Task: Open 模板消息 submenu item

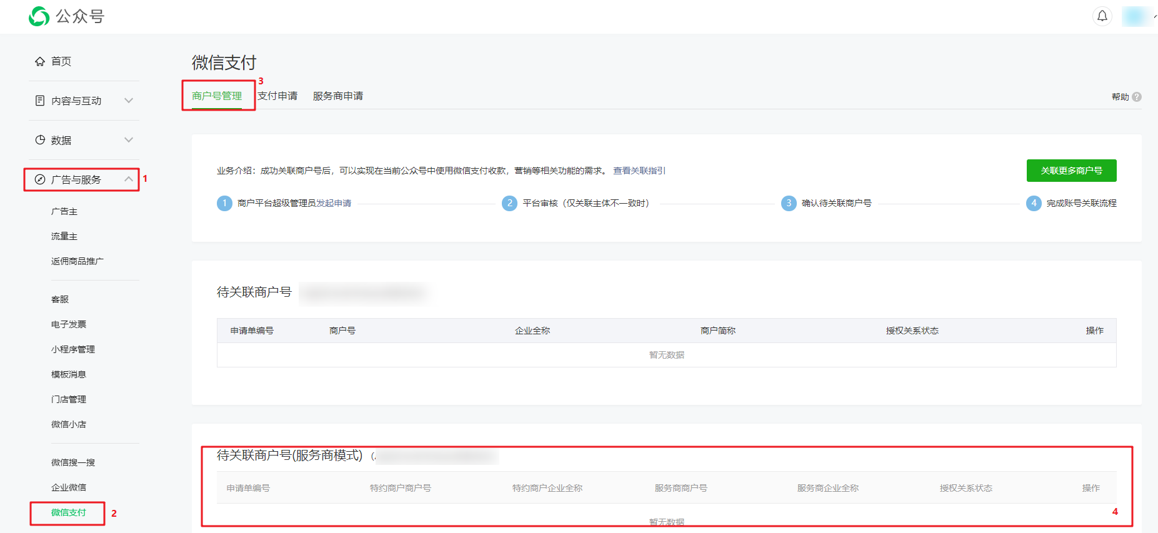Action: [69, 374]
